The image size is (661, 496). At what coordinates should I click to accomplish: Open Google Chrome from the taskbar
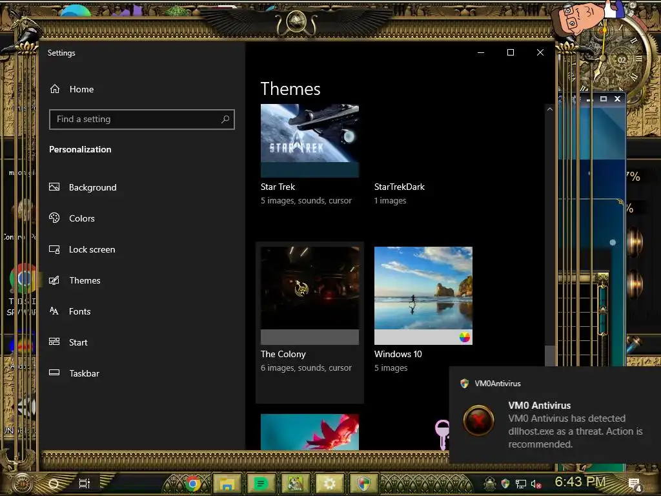193,484
